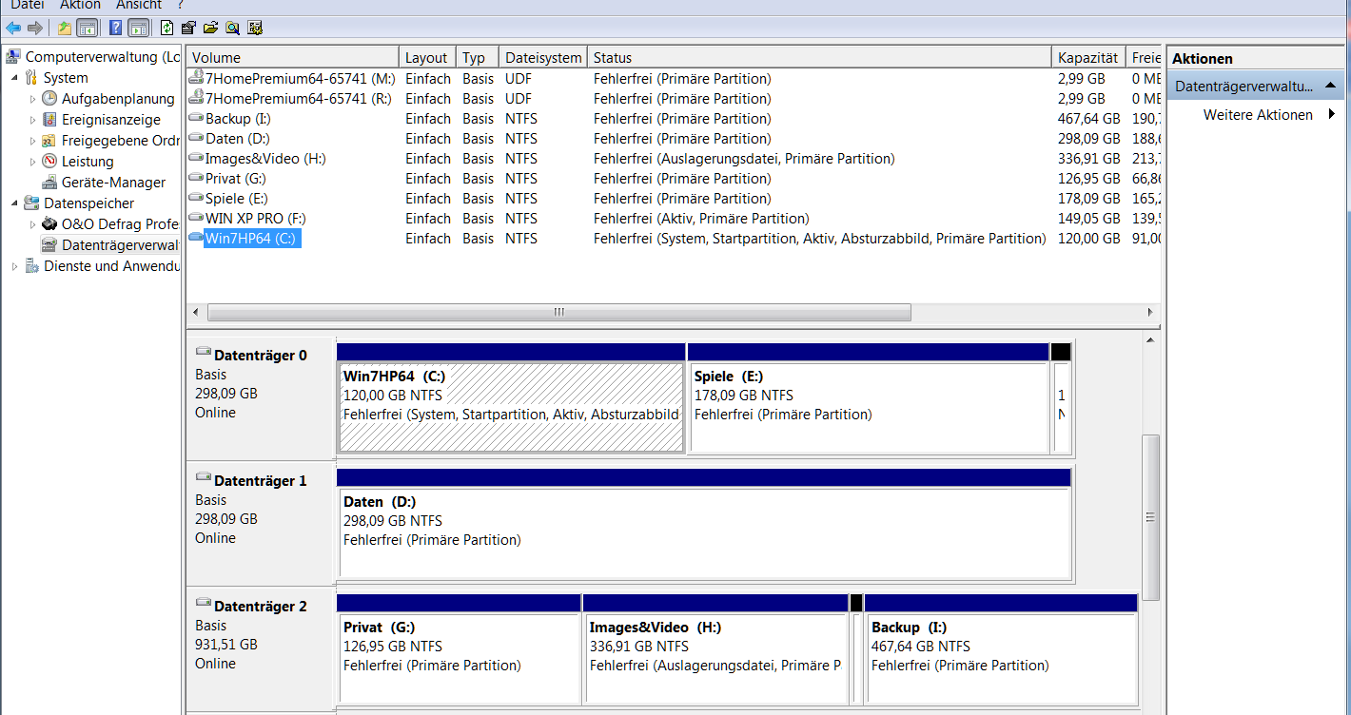Viewport: 1351px width, 715px height.
Task: Expand Leistung tree node
Action: (32, 162)
